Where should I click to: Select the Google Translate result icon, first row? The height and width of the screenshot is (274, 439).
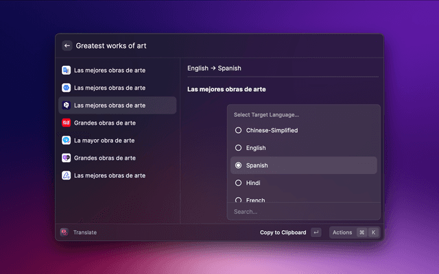pos(66,70)
